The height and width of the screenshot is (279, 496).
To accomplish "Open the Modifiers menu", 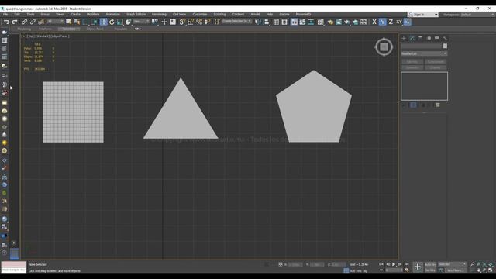I will (93, 15).
